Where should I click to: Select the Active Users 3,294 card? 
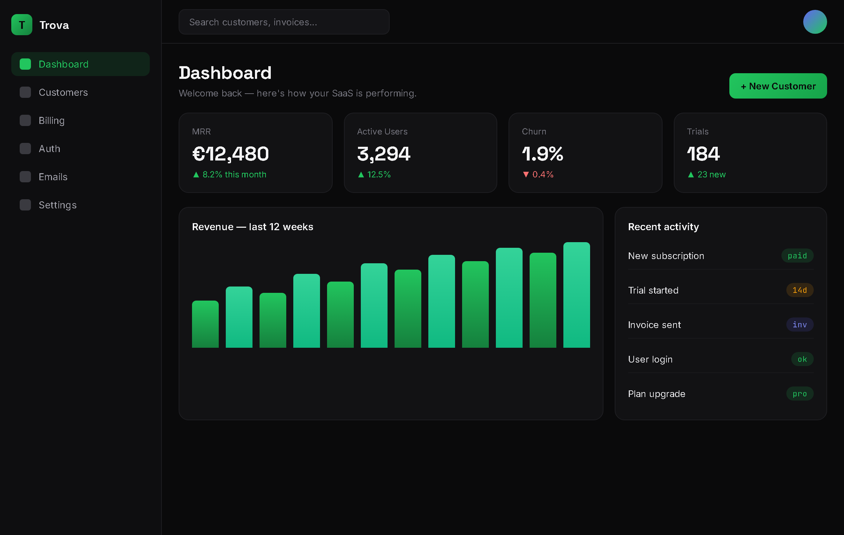421,153
